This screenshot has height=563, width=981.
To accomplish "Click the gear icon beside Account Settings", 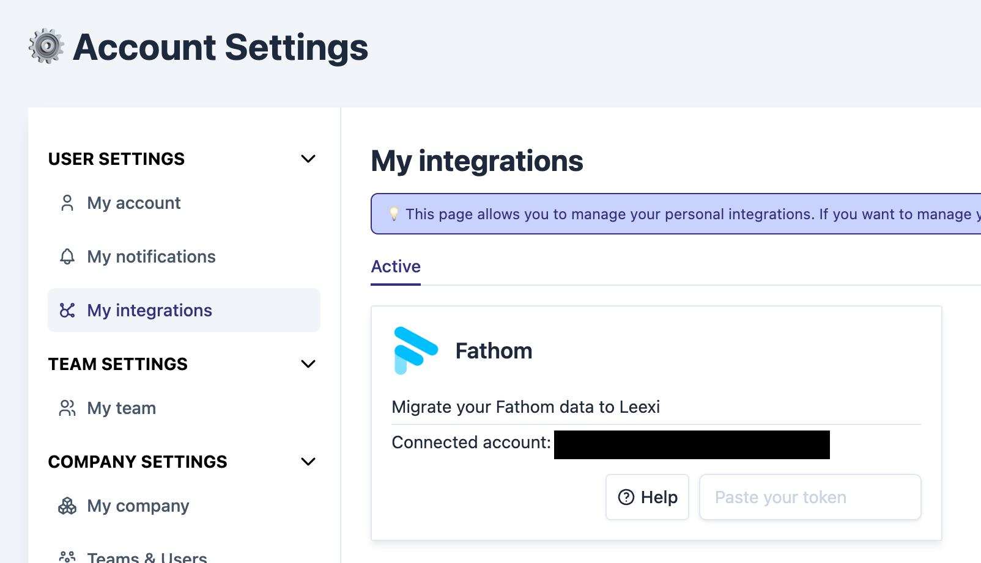I will point(46,46).
